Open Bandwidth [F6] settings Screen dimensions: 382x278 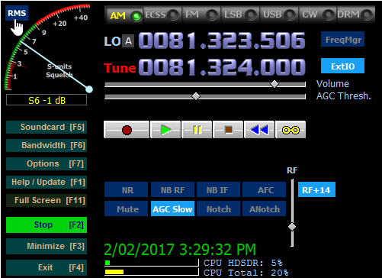click(x=47, y=145)
